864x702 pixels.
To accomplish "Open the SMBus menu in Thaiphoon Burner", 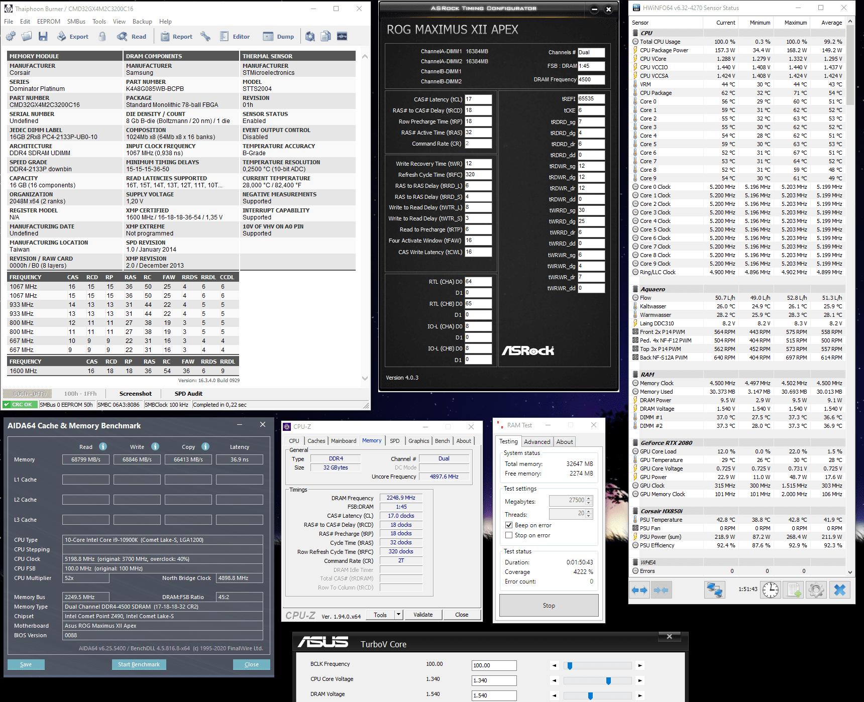I will [76, 22].
